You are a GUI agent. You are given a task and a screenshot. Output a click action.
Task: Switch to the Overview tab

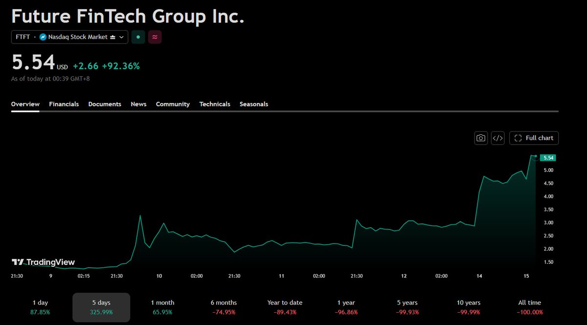(25, 104)
